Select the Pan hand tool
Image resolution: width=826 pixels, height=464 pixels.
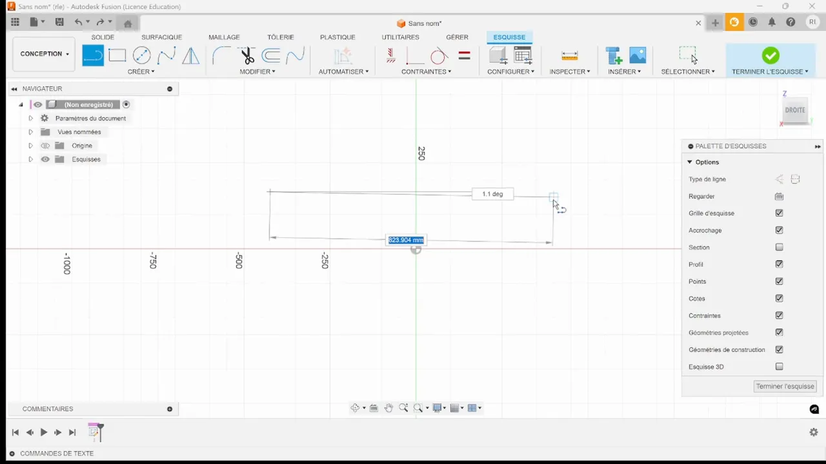pos(388,408)
